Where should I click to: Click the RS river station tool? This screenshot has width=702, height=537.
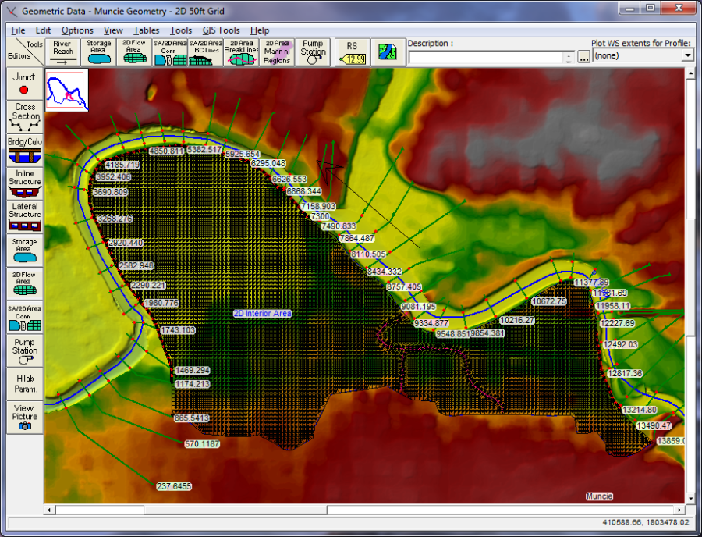(352, 52)
